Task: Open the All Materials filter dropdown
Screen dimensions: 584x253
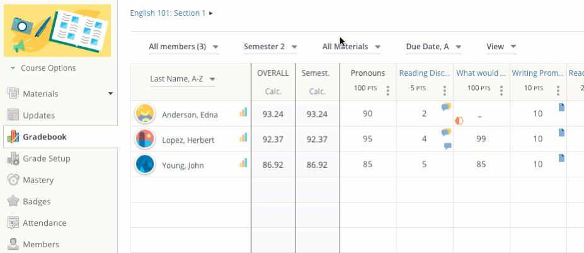Action: coord(351,47)
